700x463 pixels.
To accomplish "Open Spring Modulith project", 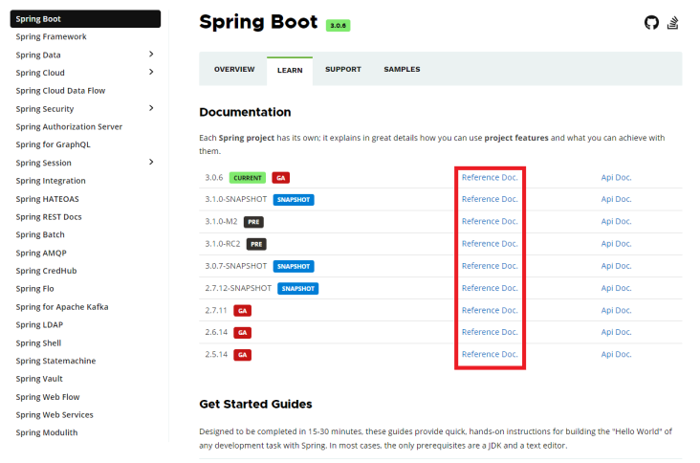I will pos(47,433).
